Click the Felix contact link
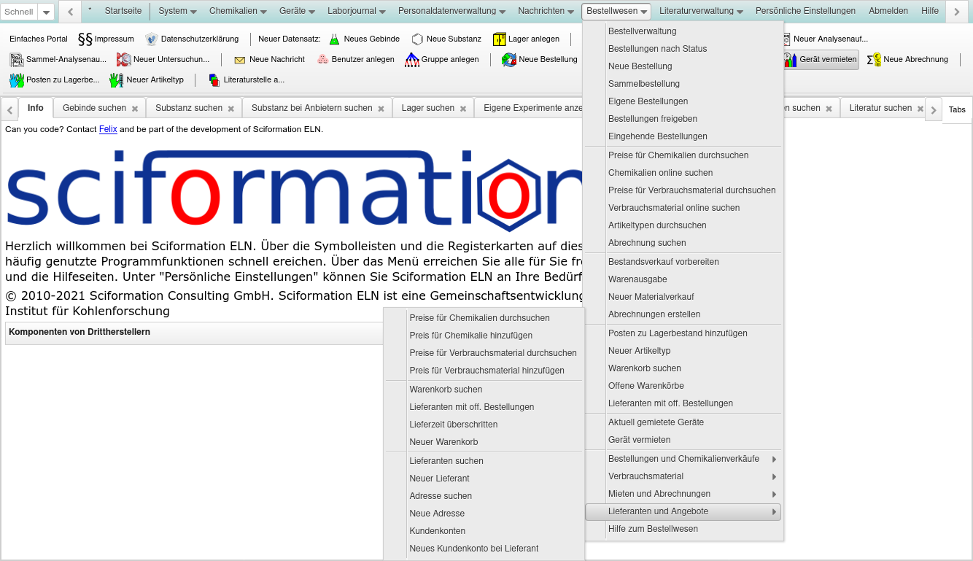Screen dimensions: 973x561 tap(108, 129)
